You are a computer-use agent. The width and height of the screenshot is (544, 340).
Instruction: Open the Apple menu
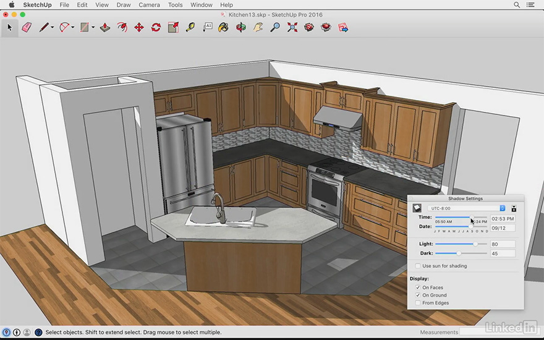12,5
